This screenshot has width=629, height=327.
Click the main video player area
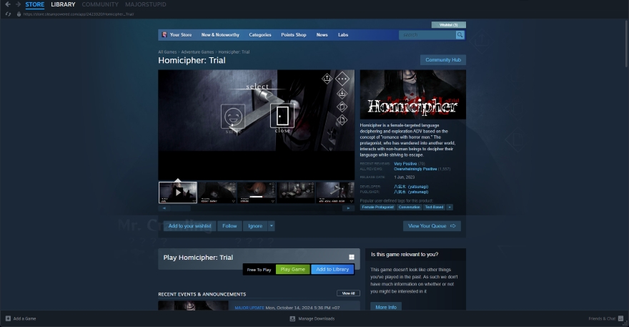click(x=257, y=125)
